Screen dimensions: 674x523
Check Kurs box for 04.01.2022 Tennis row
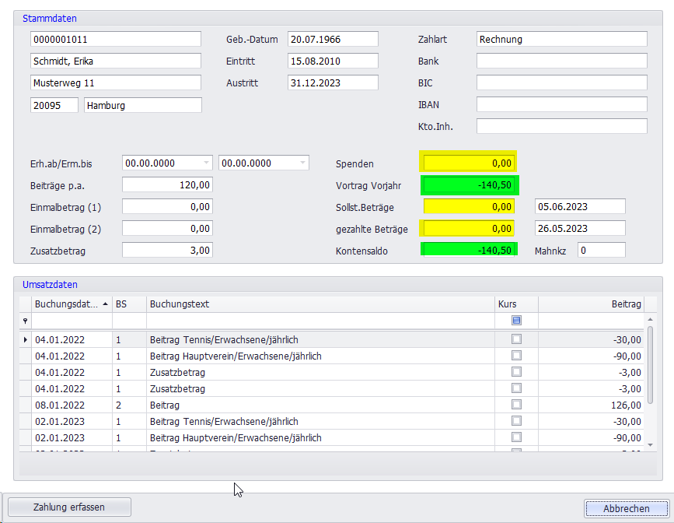pyautogui.click(x=516, y=339)
